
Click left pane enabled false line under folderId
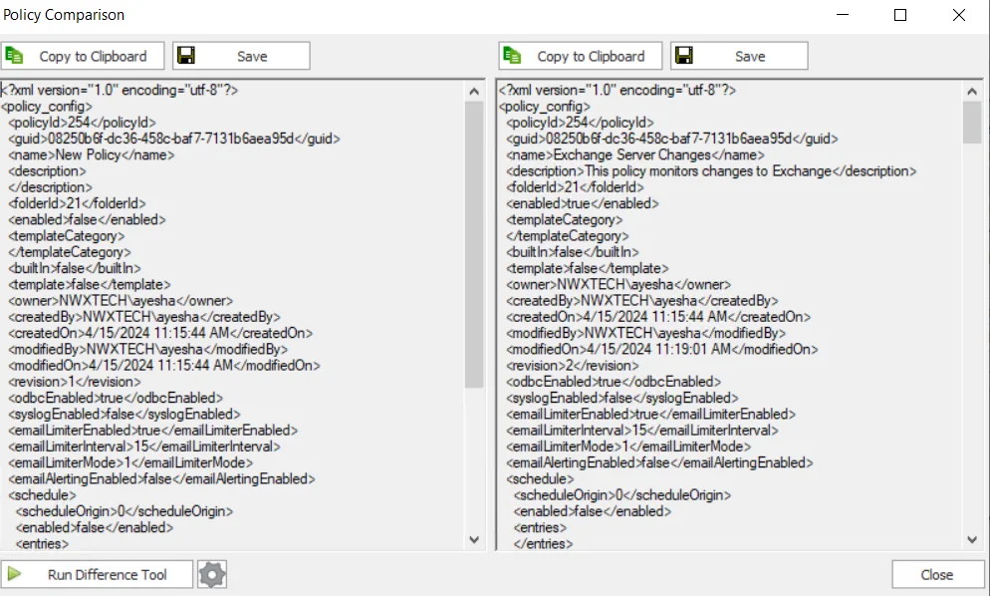[x=87, y=219]
